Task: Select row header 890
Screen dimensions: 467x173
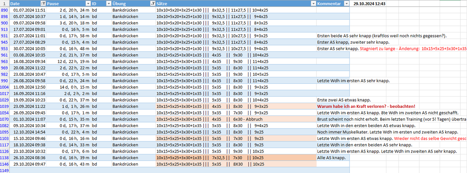Action: [x=5, y=10]
